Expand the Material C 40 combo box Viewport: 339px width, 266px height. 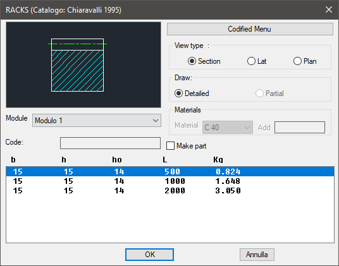click(x=228, y=128)
